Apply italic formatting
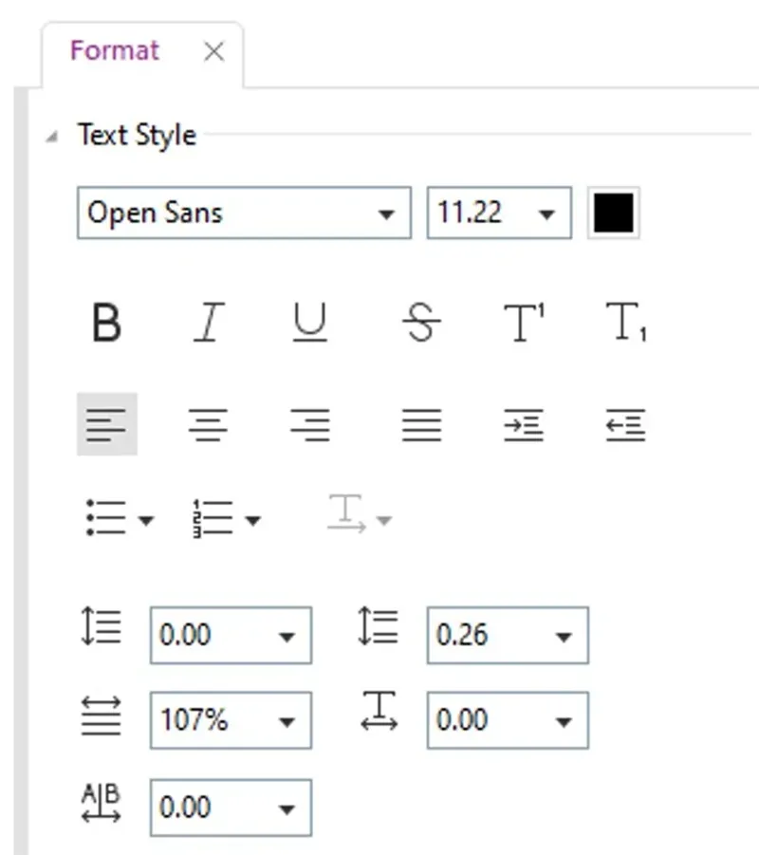This screenshot has width=759, height=855. tap(210, 324)
